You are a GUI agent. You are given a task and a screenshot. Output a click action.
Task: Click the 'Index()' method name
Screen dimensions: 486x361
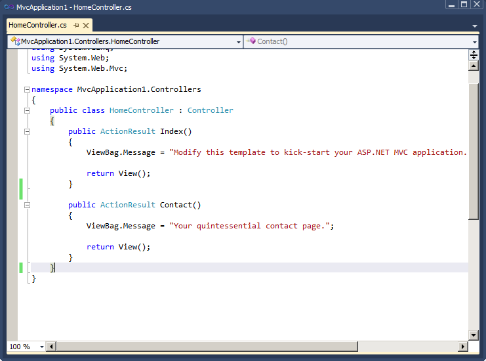tap(176, 131)
